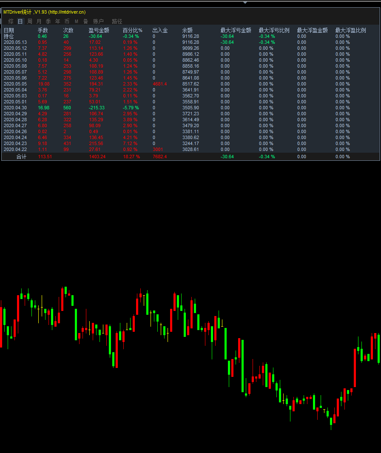
Task: Click deposit value 3001
Action: click(x=158, y=149)
